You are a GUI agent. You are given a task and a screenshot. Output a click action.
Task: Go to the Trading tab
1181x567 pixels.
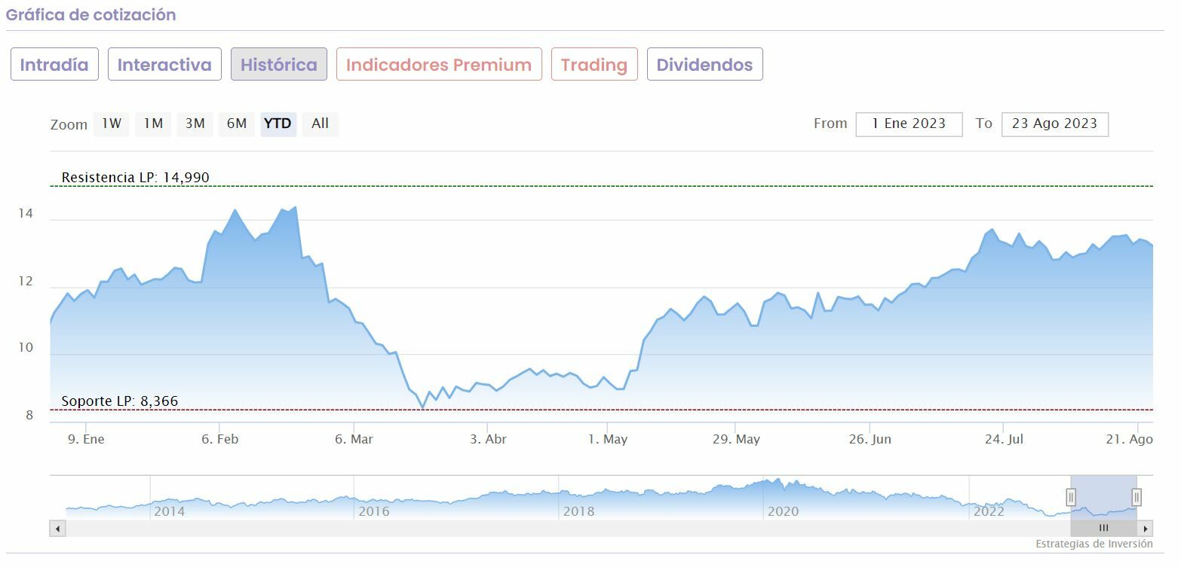[594, 65]
